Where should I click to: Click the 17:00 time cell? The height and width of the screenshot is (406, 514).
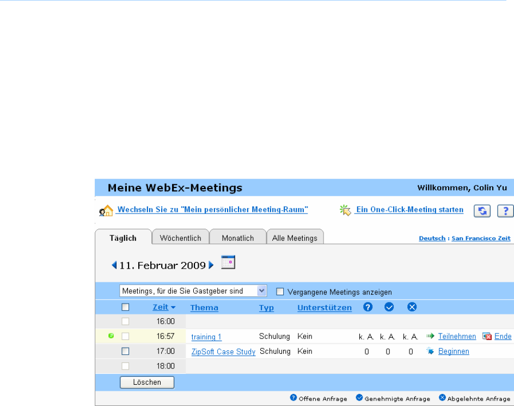[x=166, y=351]
